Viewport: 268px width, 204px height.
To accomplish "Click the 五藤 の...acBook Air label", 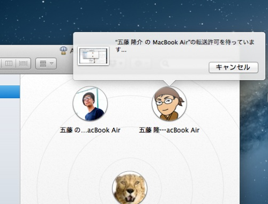I will (x=90, y=130).
